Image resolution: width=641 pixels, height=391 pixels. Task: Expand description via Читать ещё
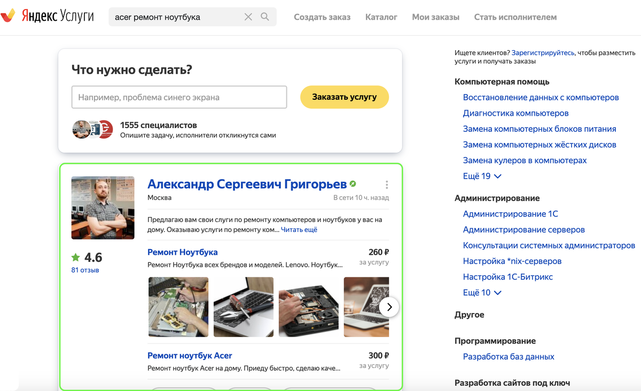[299, 229]
